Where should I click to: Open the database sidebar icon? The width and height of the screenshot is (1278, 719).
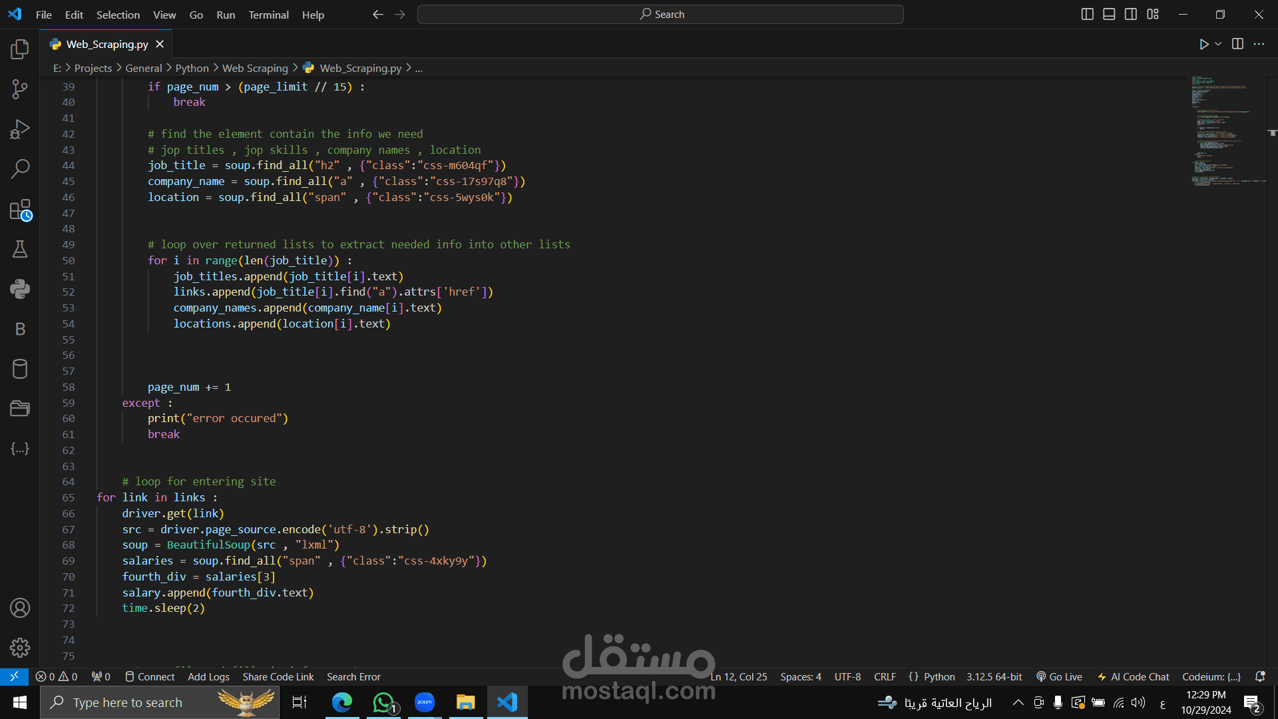coord(20,369)
